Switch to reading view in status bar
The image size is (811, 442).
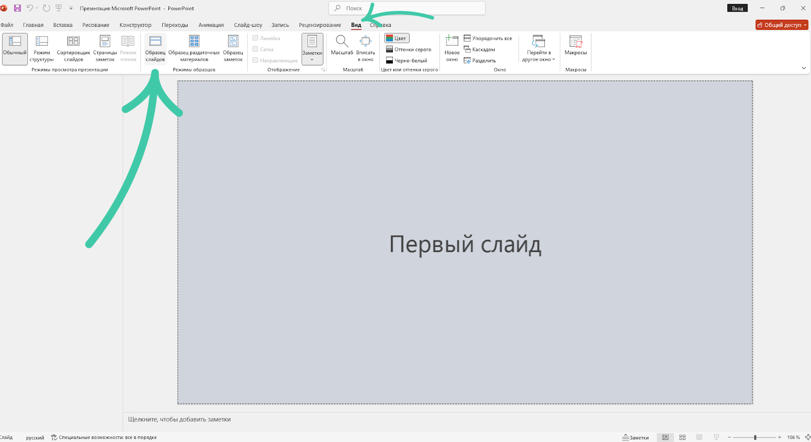point(699,437)
